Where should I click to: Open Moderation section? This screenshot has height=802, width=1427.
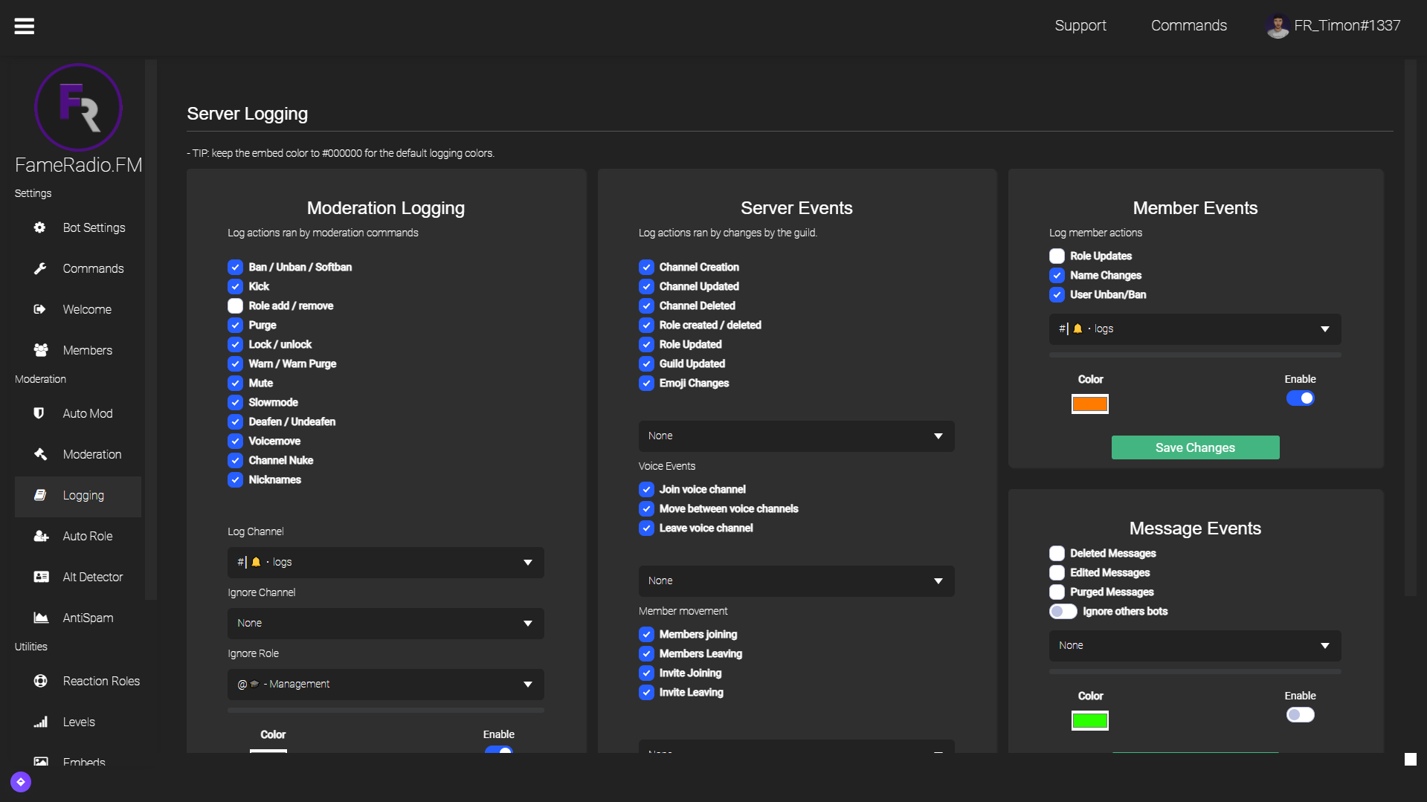pyautogui.click(x=78, y=454)
